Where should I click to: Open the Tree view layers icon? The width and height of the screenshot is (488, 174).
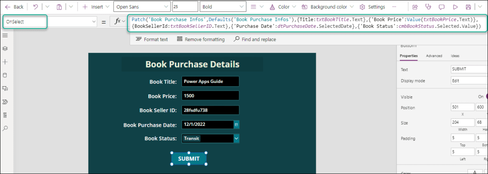[5, 49]
